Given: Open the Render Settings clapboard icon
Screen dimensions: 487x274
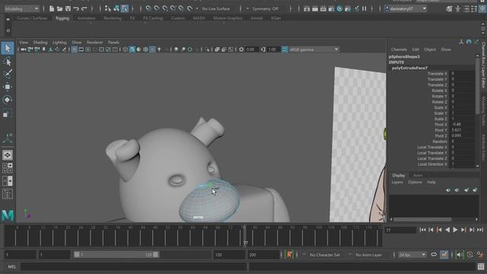Looking at the screenshot, I should tap(332, 8).
